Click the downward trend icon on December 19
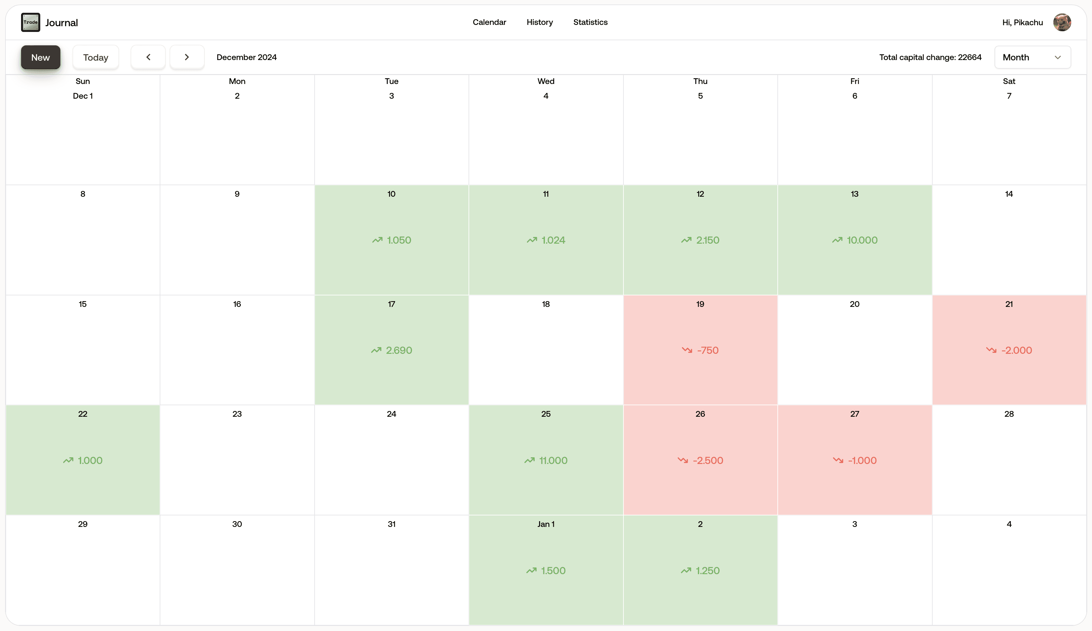 click(x=687, y=350)
